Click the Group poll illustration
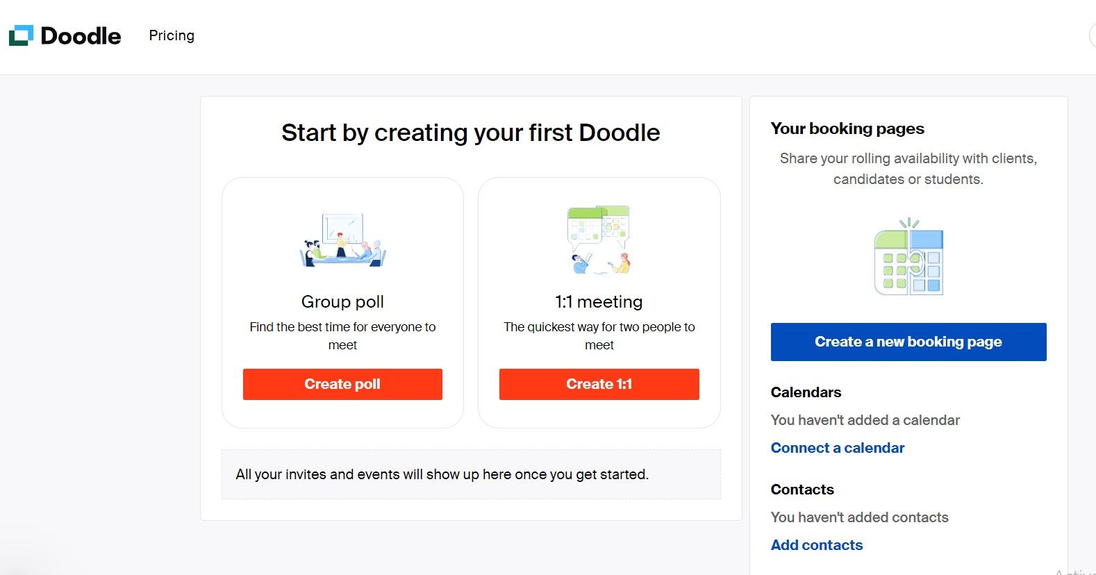Image resolution: width=1096 pixels, height=575 pixels. 342,240
